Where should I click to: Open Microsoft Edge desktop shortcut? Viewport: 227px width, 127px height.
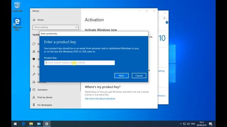(x=17, y=24)
